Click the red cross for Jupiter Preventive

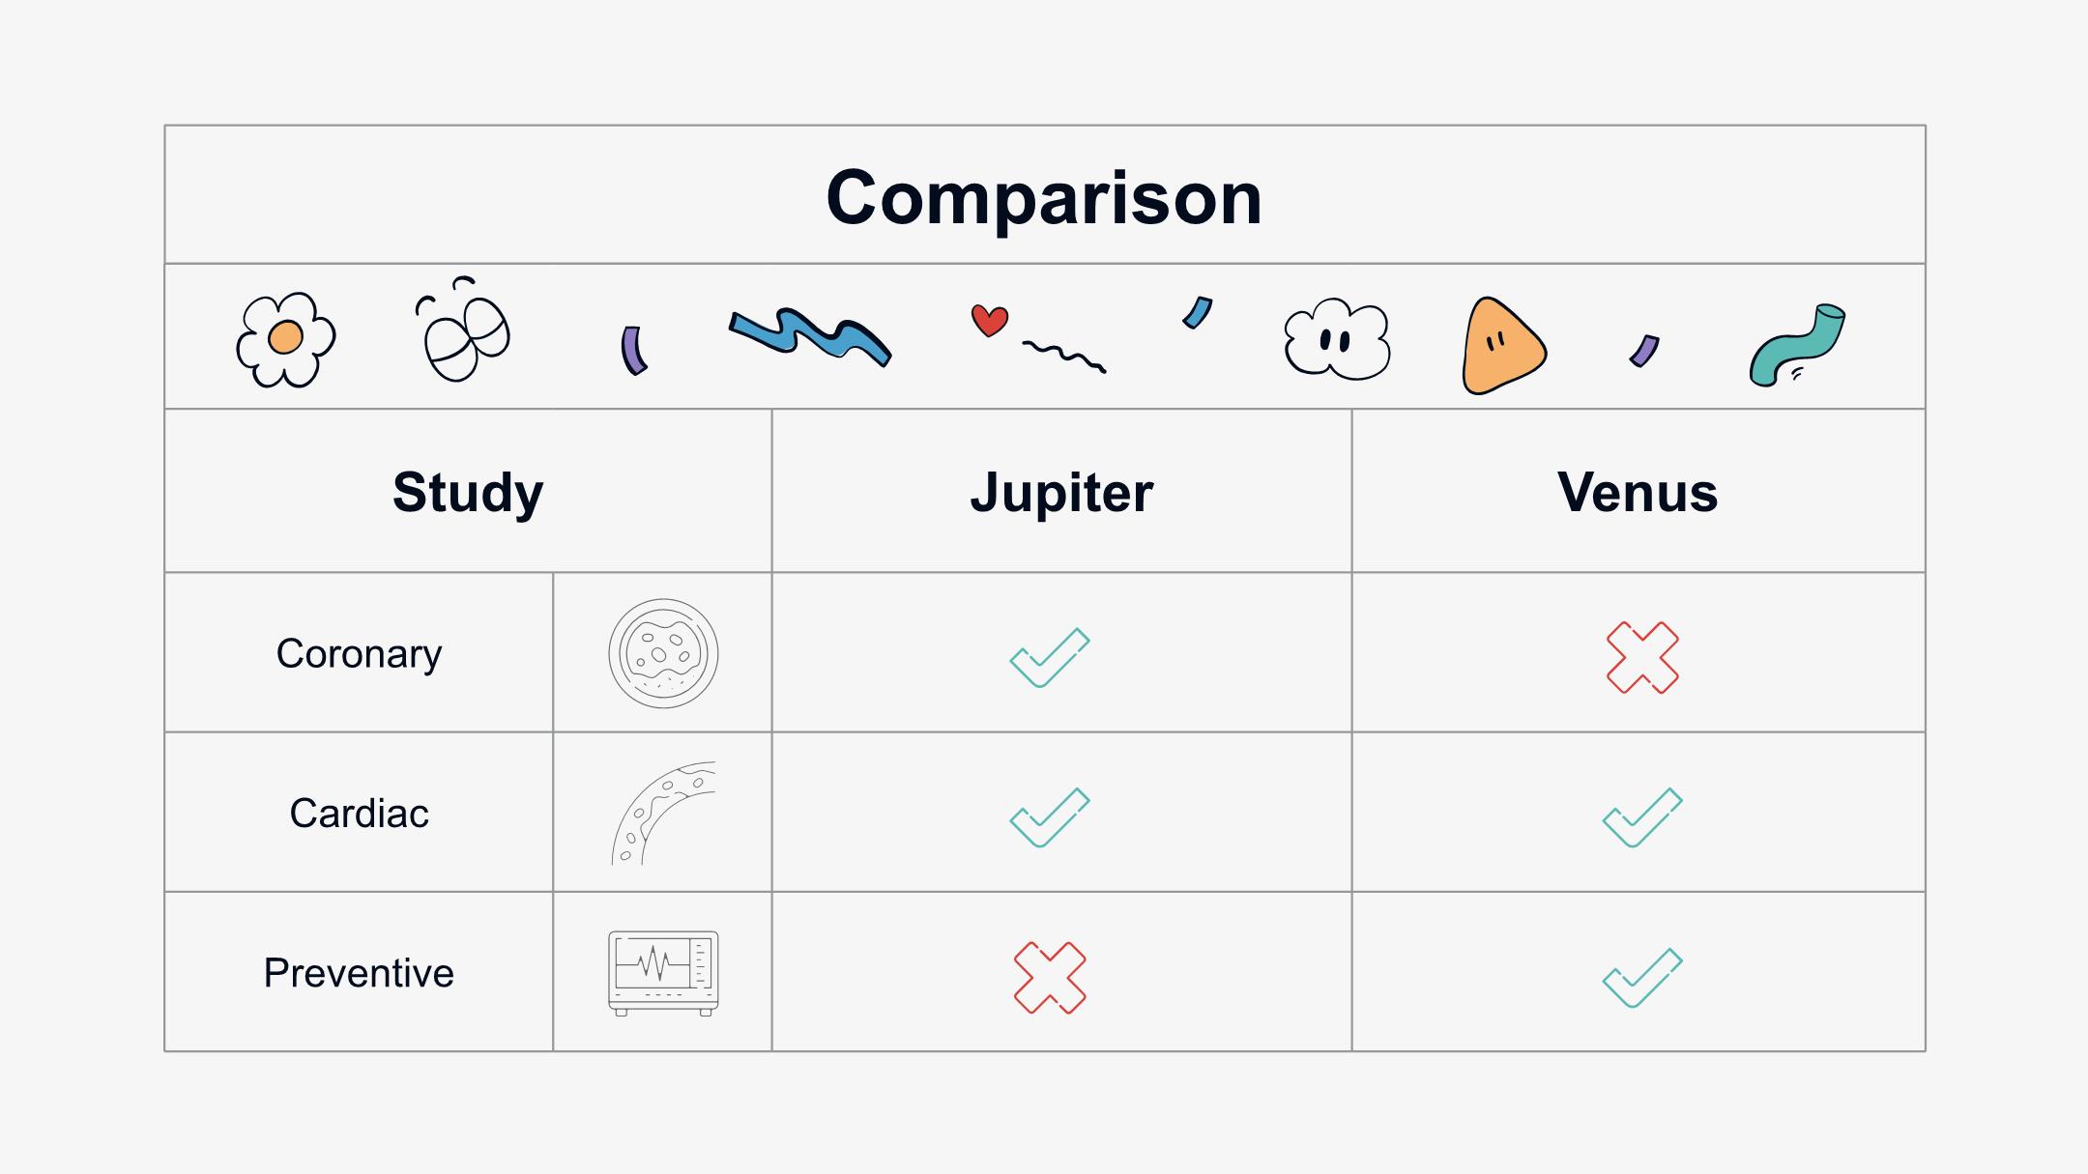click(x=1050, y=977)
